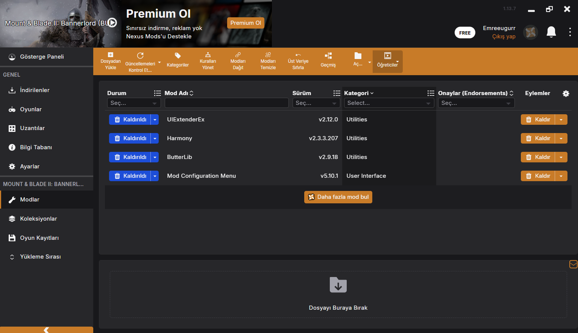
Task: Toggle the dropzone panel orange icon
Action: coord(573,264)
